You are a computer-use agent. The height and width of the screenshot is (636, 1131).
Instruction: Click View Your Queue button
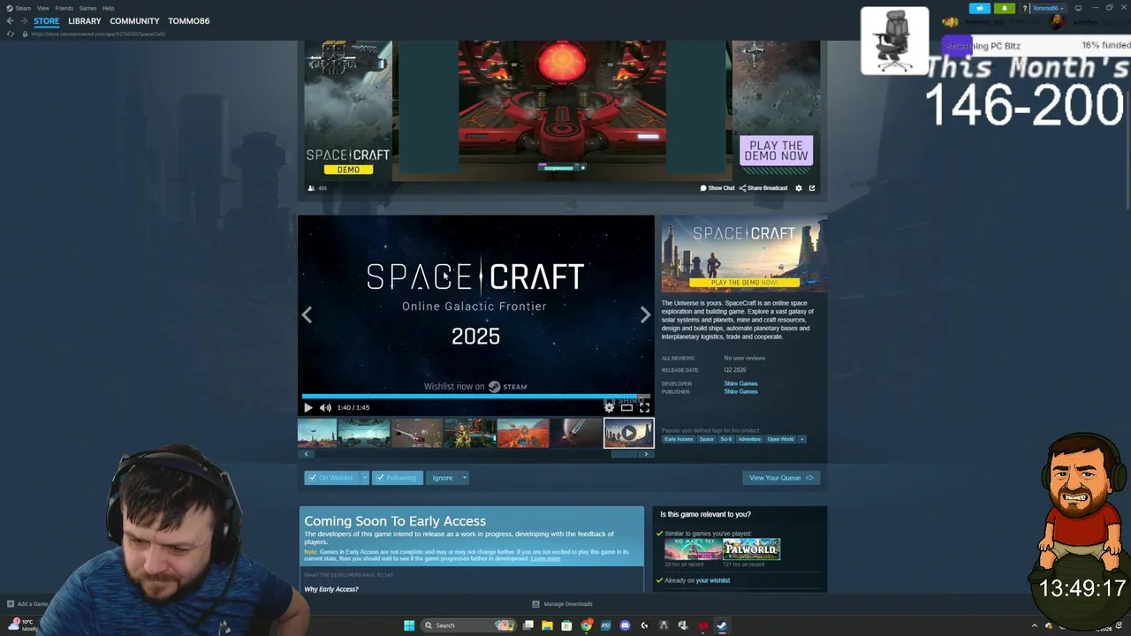(781, 478)
